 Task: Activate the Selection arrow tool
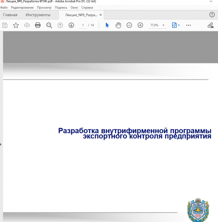click(107, 25)
